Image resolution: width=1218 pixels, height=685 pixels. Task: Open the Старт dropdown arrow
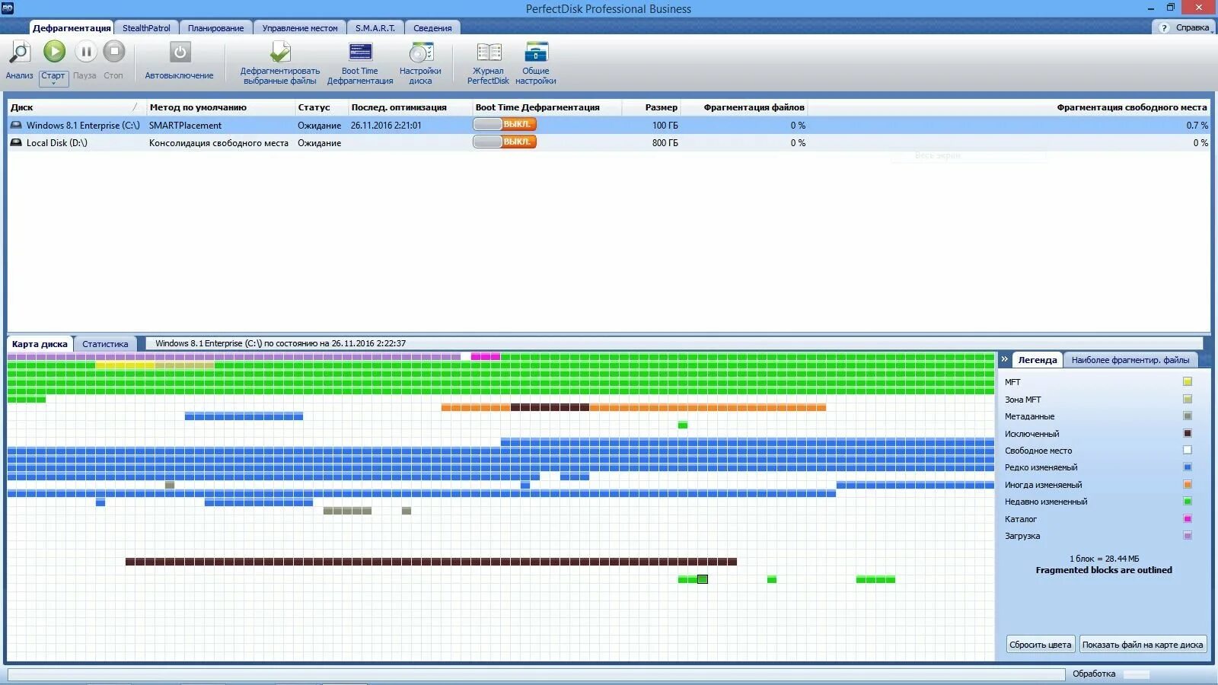pos(53,83)
